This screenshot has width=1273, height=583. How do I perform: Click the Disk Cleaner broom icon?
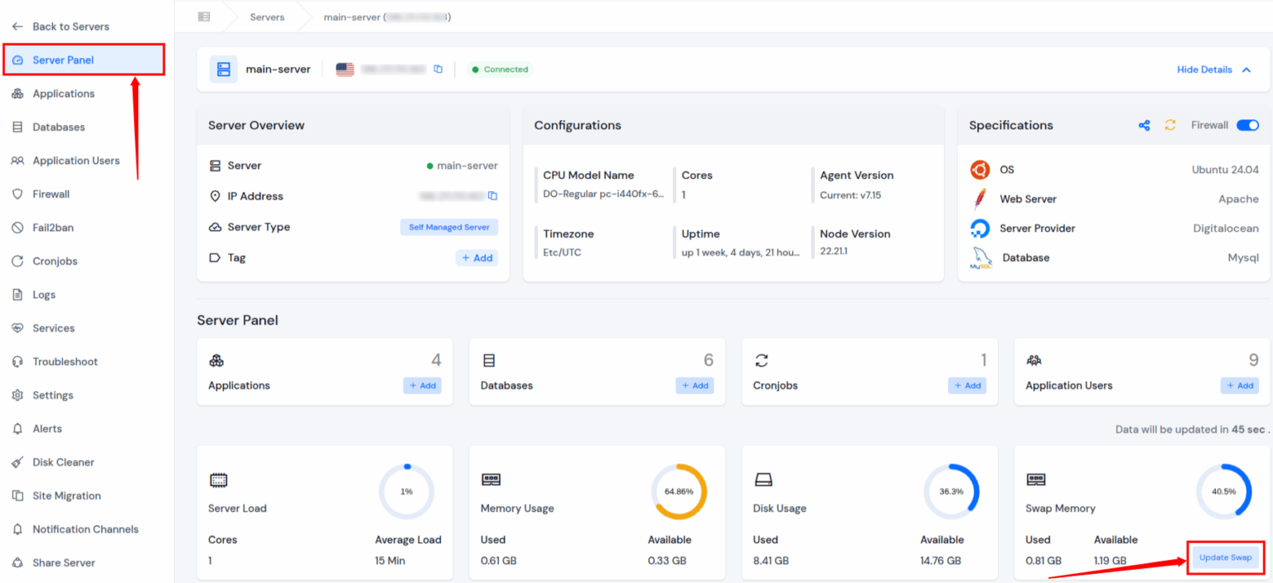coord(17,462)
